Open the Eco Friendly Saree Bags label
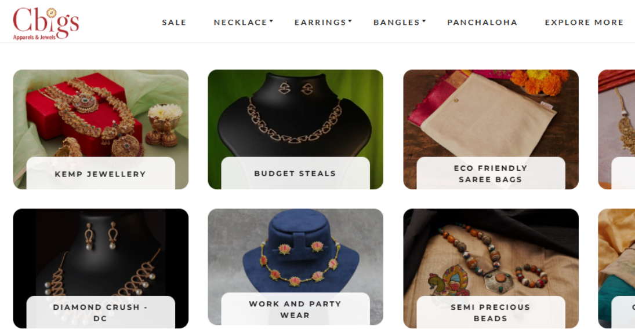Image resolution: width=635 pixels, height=330 pixels. pyautogui.click(x=491, y=174)
